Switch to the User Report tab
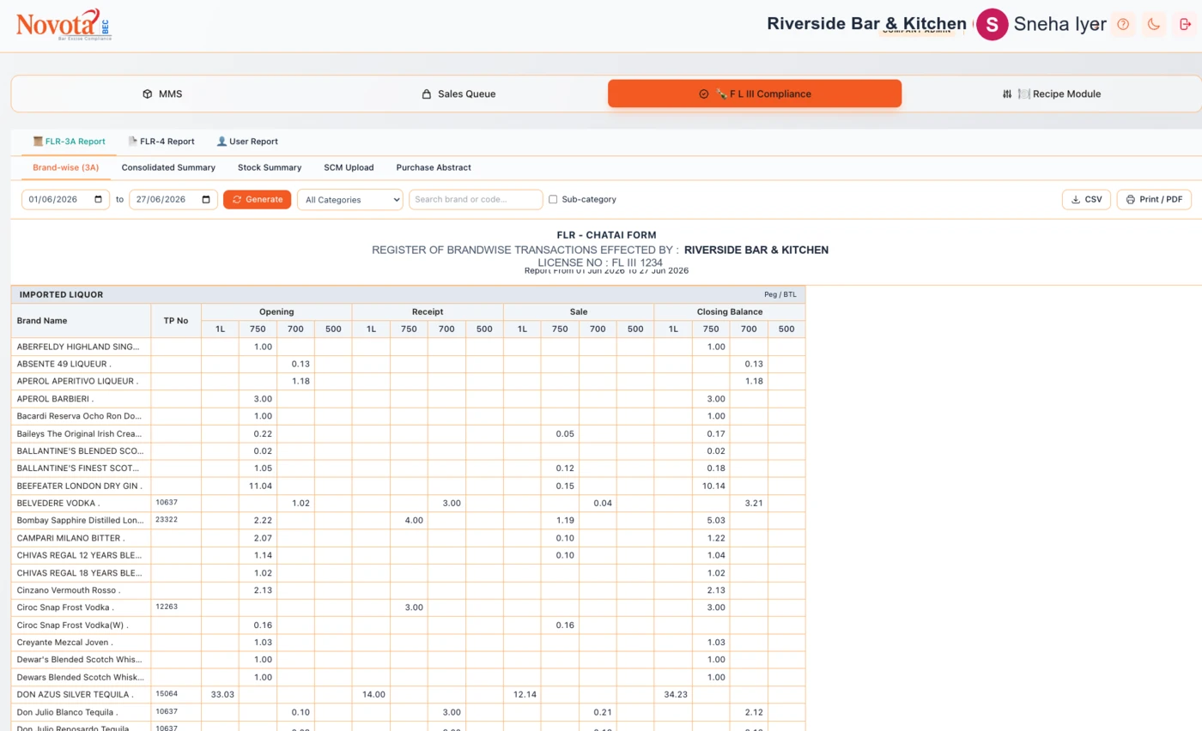1202x731 pixels. (246, 142)
